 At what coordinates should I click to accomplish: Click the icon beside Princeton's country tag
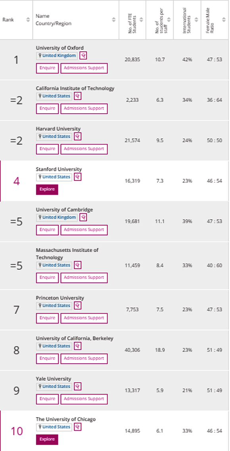78,306
